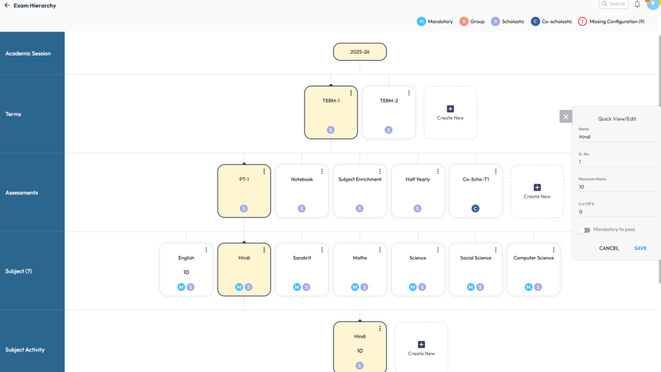Click the Mandatory badge on English card
661x372 pixels.
point(181,287)
